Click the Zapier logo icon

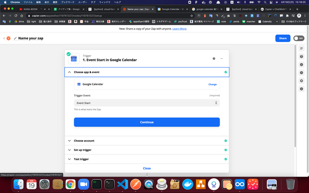(x=9, y=38)
